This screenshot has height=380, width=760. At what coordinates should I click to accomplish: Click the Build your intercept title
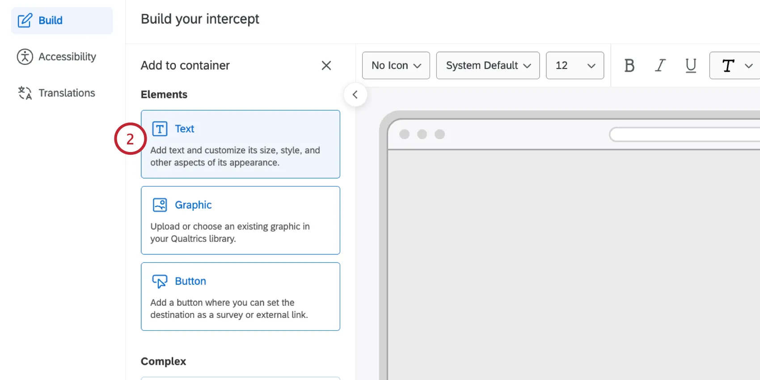pyautogui.click(x=200, y=19)
